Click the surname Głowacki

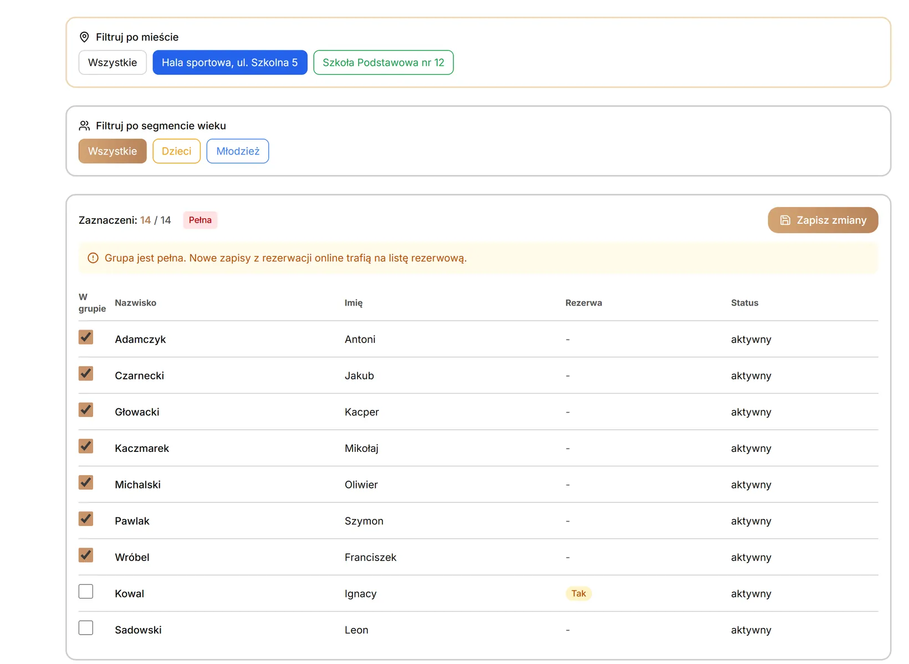137,412
